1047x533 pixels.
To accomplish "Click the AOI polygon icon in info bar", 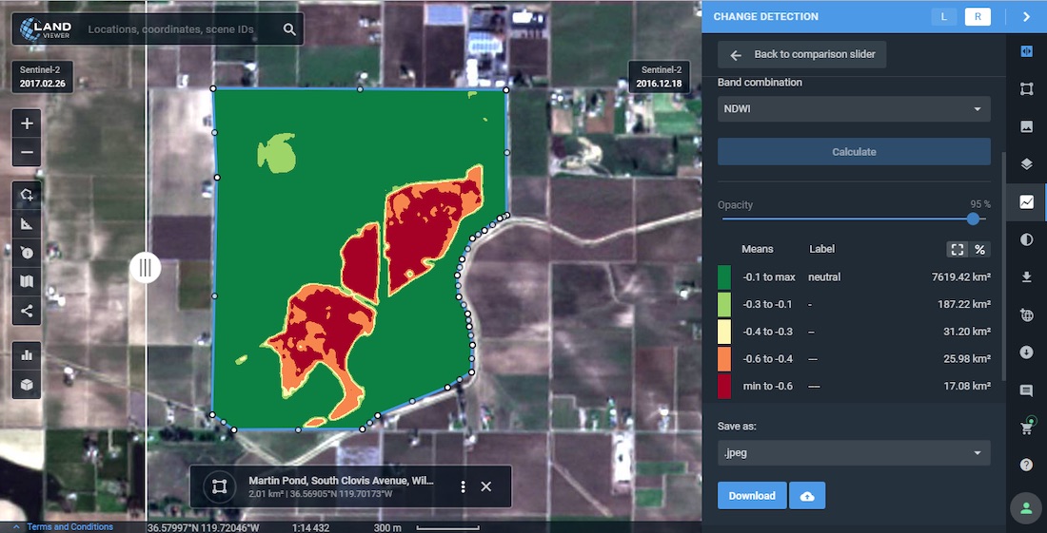I will click(x=219, y=486).
